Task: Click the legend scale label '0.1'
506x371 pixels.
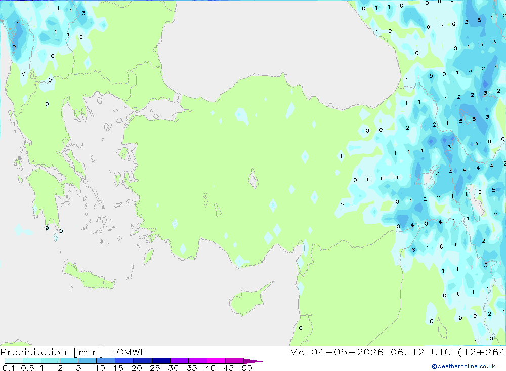Action: [x=9, y=368]
